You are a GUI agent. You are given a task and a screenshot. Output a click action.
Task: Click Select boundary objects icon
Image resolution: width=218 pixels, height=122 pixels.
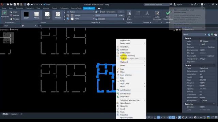(11, 12)
